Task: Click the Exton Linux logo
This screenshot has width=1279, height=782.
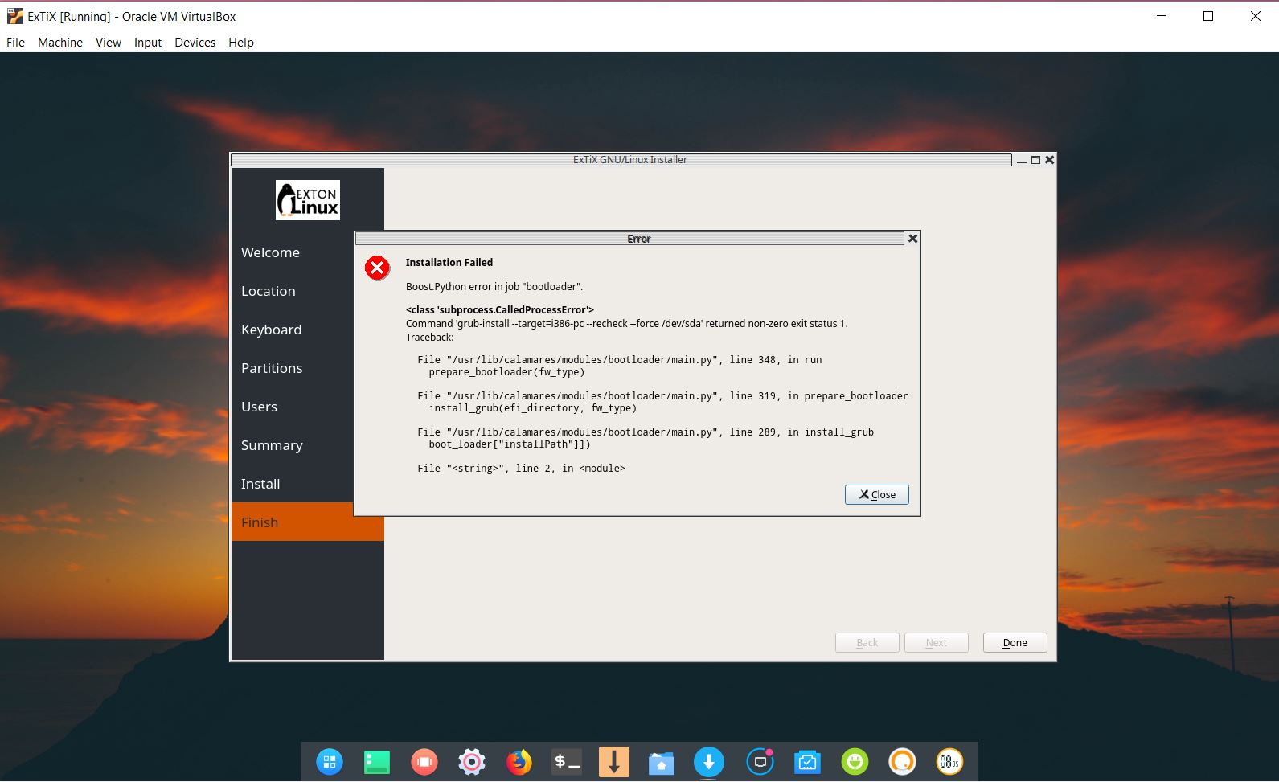Action: click(308, 200)
